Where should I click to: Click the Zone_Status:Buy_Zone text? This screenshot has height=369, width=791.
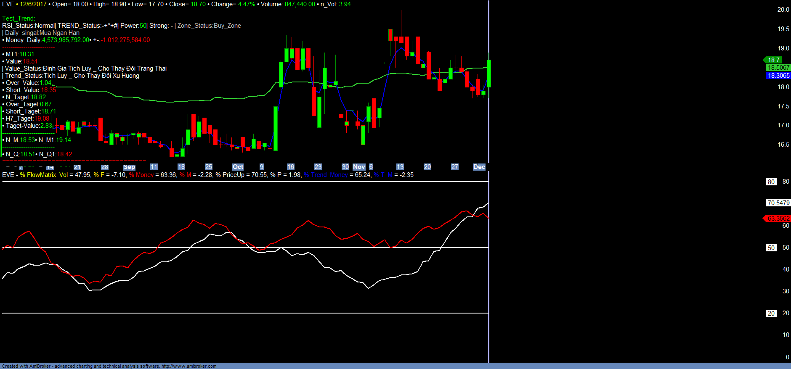(209, 26)
